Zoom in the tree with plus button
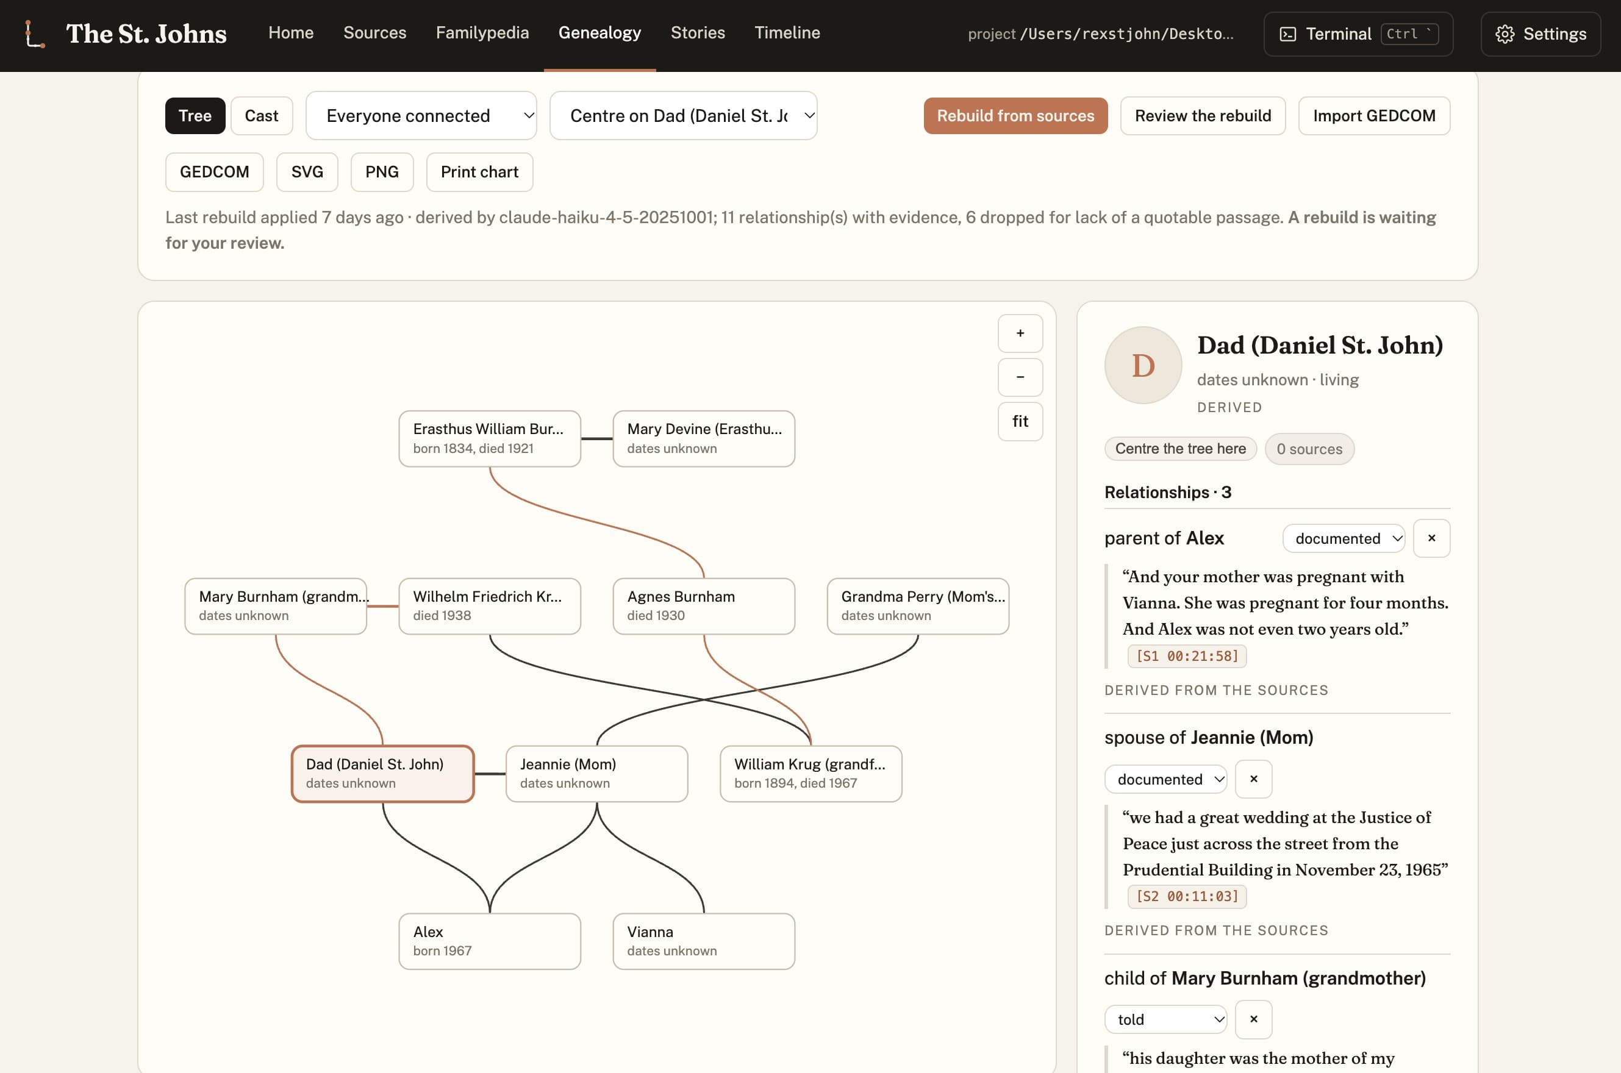1621x1073 pixels. pos(1020,333)
